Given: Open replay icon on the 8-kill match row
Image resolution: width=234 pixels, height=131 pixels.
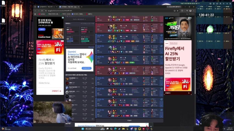Looking at the screenshot, I should coord(162,89).
